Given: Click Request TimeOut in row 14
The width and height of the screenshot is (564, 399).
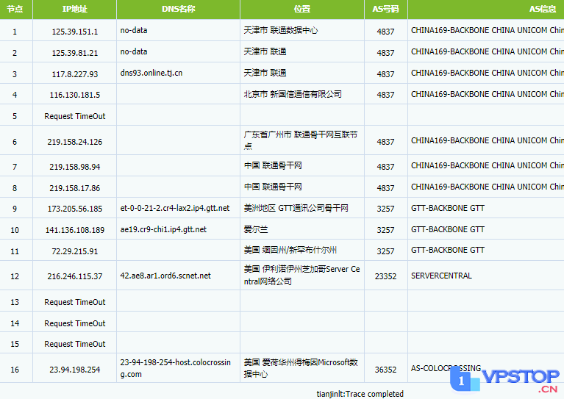Looking at the screenshot, I should (75, 323).
